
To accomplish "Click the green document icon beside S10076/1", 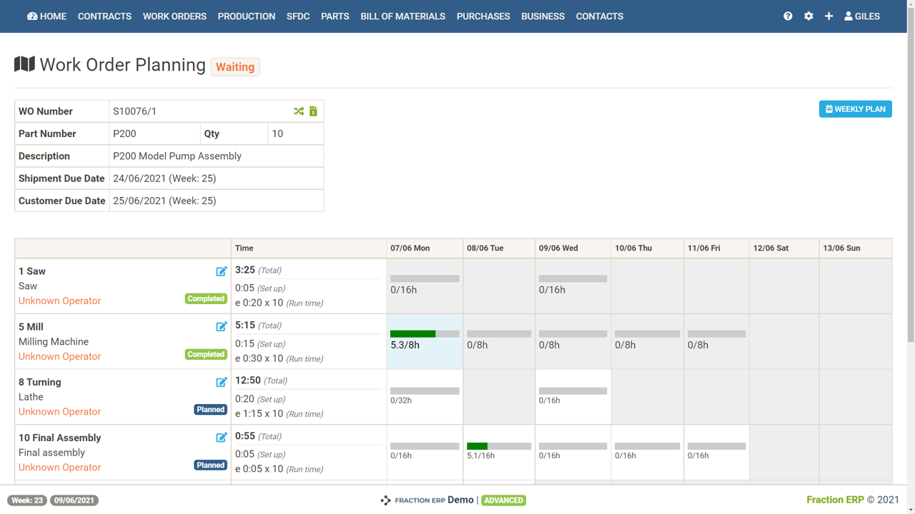I will [313, 111].
